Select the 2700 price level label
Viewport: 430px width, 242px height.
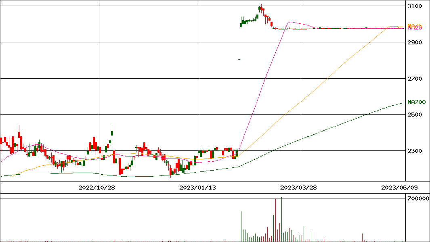tap(415, 79)
